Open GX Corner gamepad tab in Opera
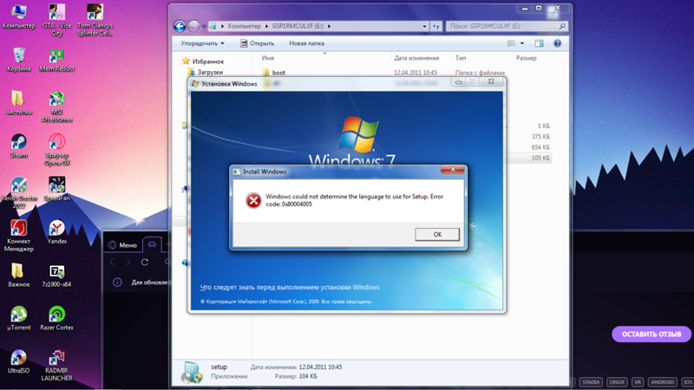Image resolution: width=694 pixels, height=390 pixels. point(152,244)
